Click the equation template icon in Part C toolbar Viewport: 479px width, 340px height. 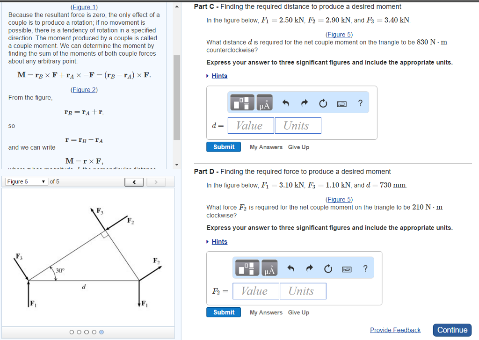click(241, 102)
